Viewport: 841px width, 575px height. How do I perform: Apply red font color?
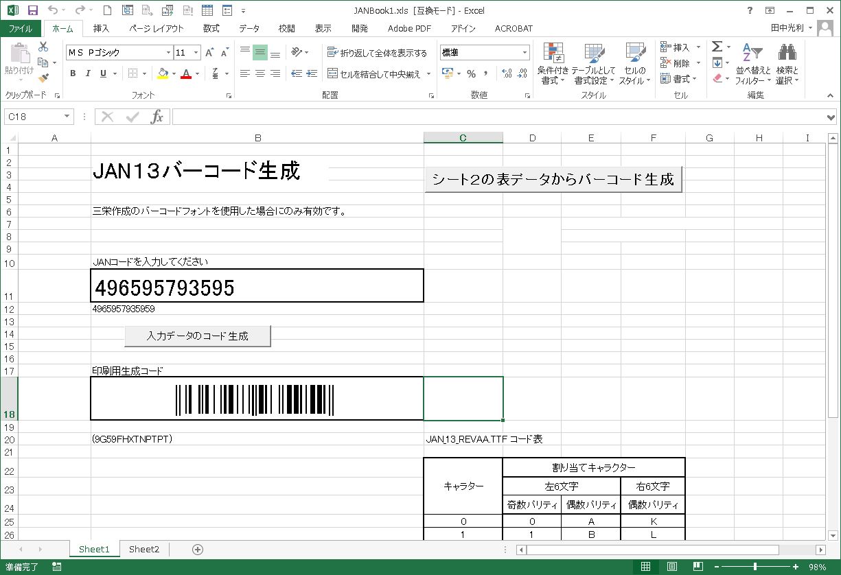tap(186, 73)
